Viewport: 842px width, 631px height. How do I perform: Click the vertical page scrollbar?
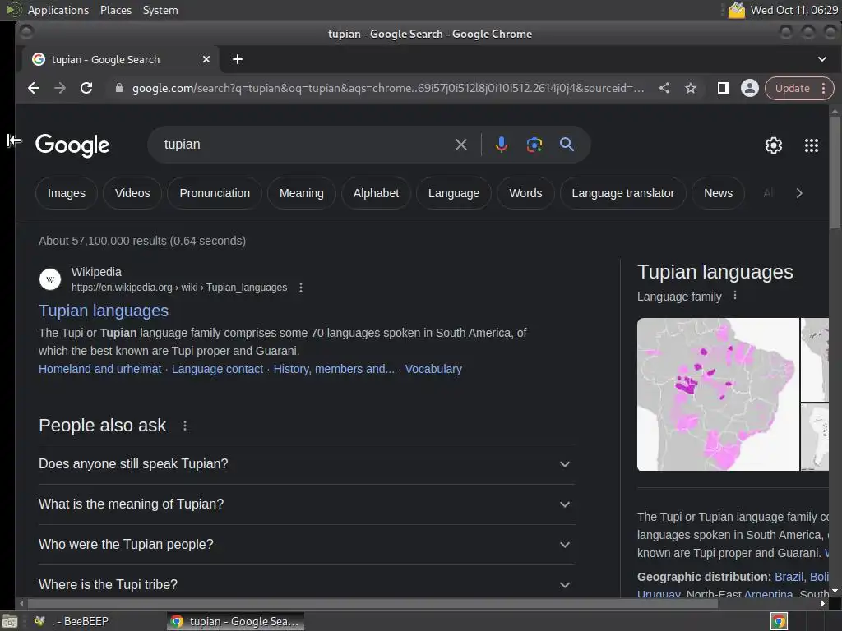point(835,172)
